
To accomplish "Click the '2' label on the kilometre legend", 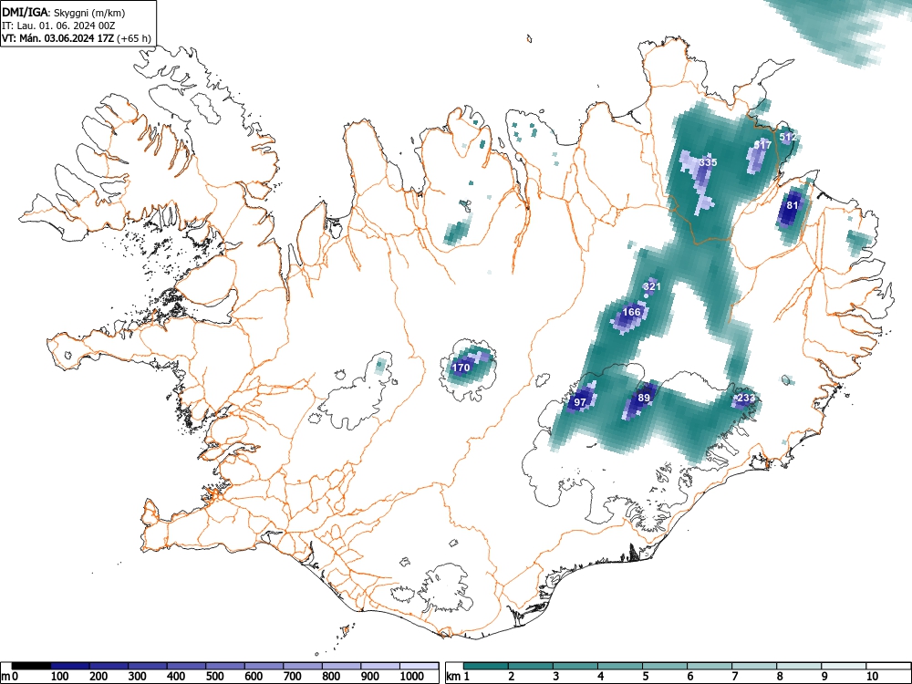I will 512,677.
